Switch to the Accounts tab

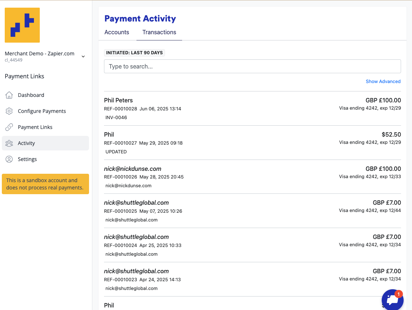coord(117,32)
